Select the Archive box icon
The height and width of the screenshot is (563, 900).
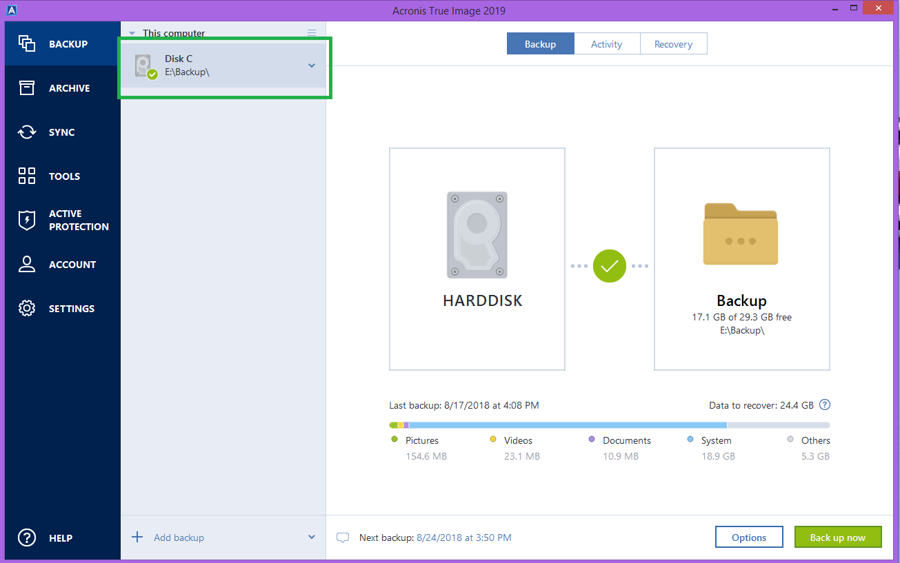click(x=27, y=88)
